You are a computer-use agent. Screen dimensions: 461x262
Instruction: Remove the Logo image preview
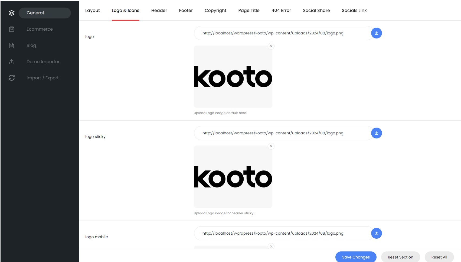coord(271,46)
